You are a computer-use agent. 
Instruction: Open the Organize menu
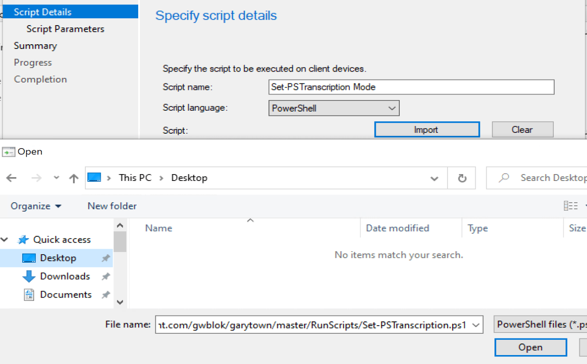click(x=36, y=206)
